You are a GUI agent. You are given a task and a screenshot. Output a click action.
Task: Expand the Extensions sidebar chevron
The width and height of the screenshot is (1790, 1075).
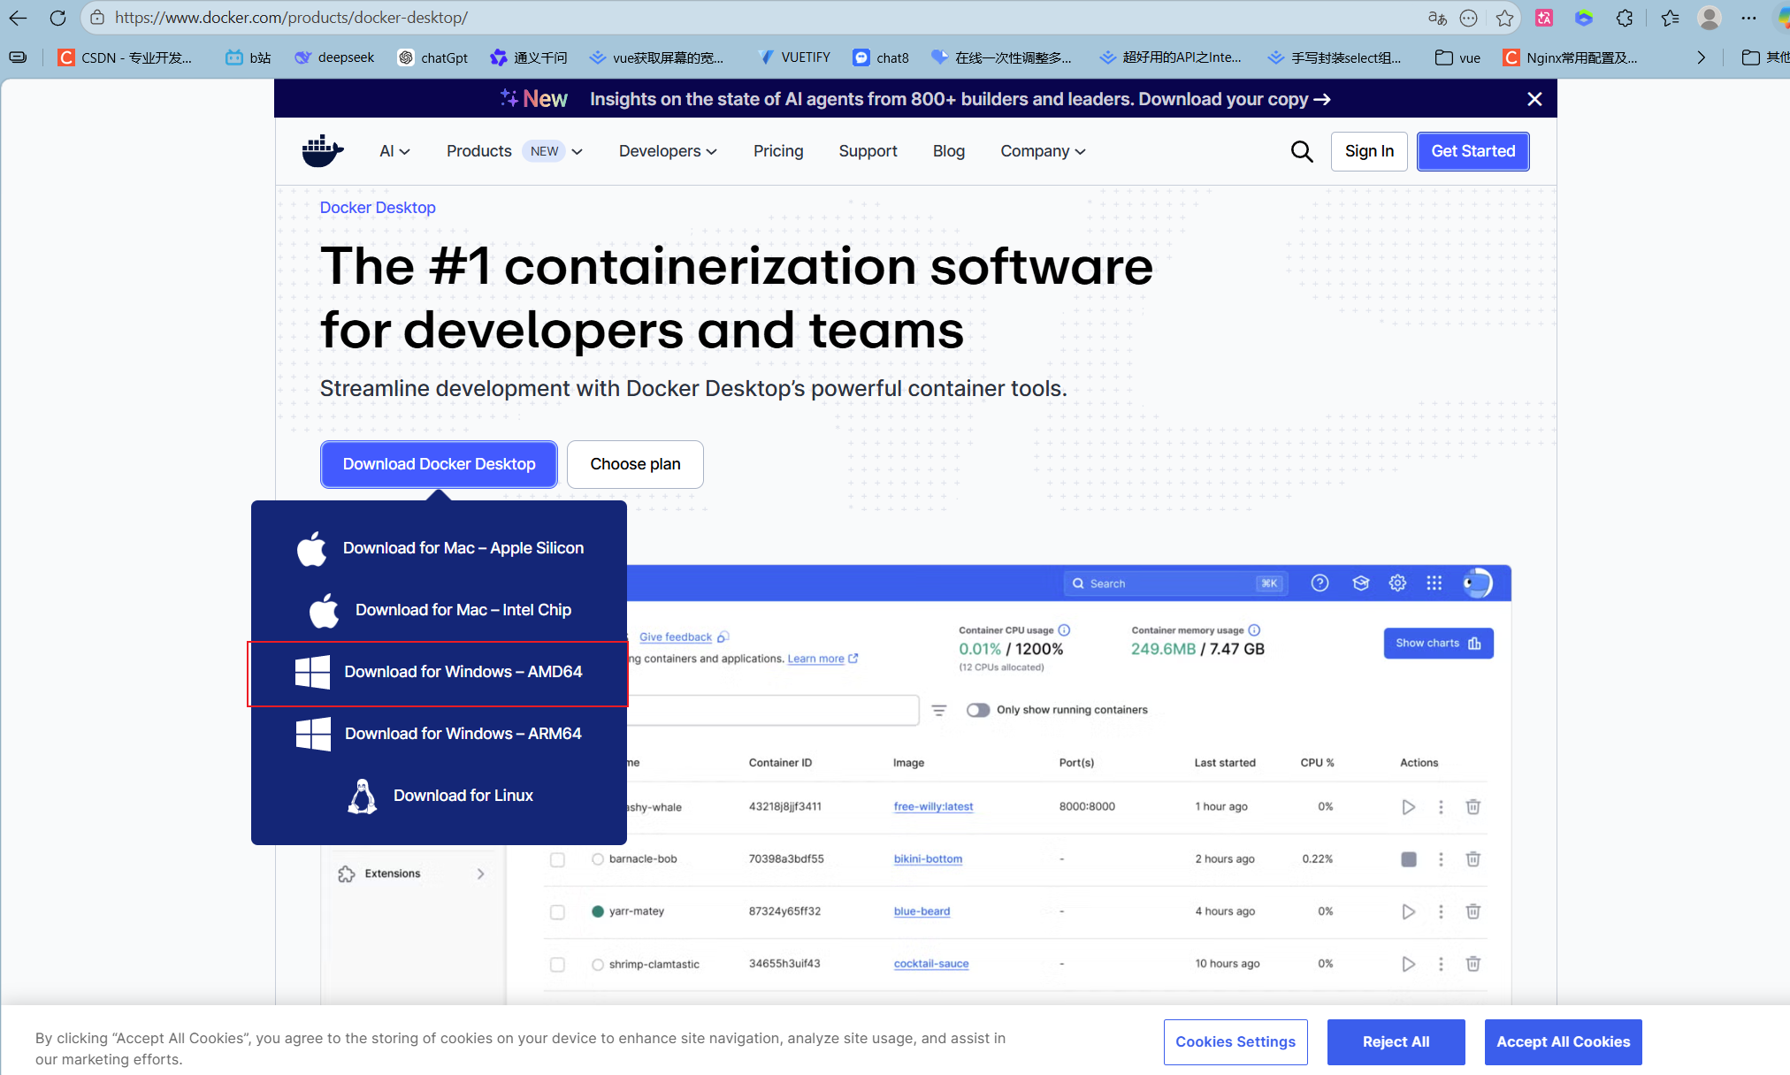coord(480,873)
